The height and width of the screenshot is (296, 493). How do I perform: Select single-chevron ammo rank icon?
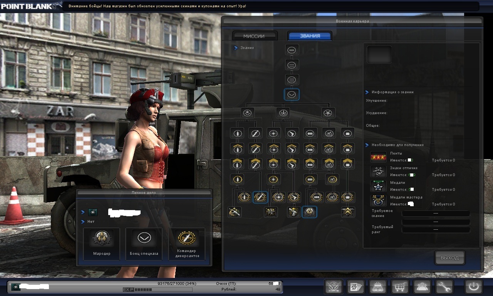310,148
